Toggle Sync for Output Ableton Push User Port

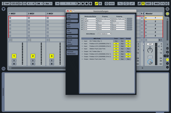coord(122,59)
